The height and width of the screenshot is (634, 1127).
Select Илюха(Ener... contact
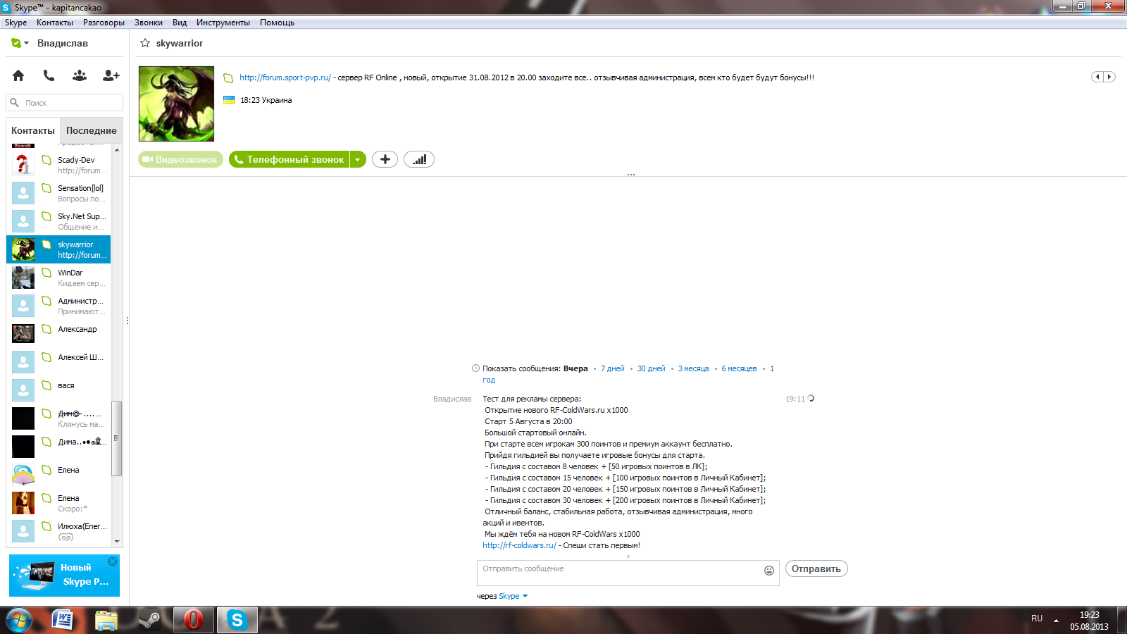58,531
